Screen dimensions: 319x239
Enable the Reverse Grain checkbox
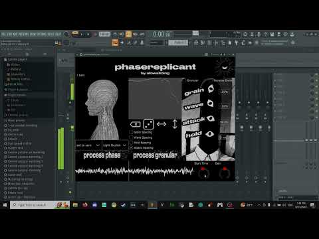click(x=211, y=80)
